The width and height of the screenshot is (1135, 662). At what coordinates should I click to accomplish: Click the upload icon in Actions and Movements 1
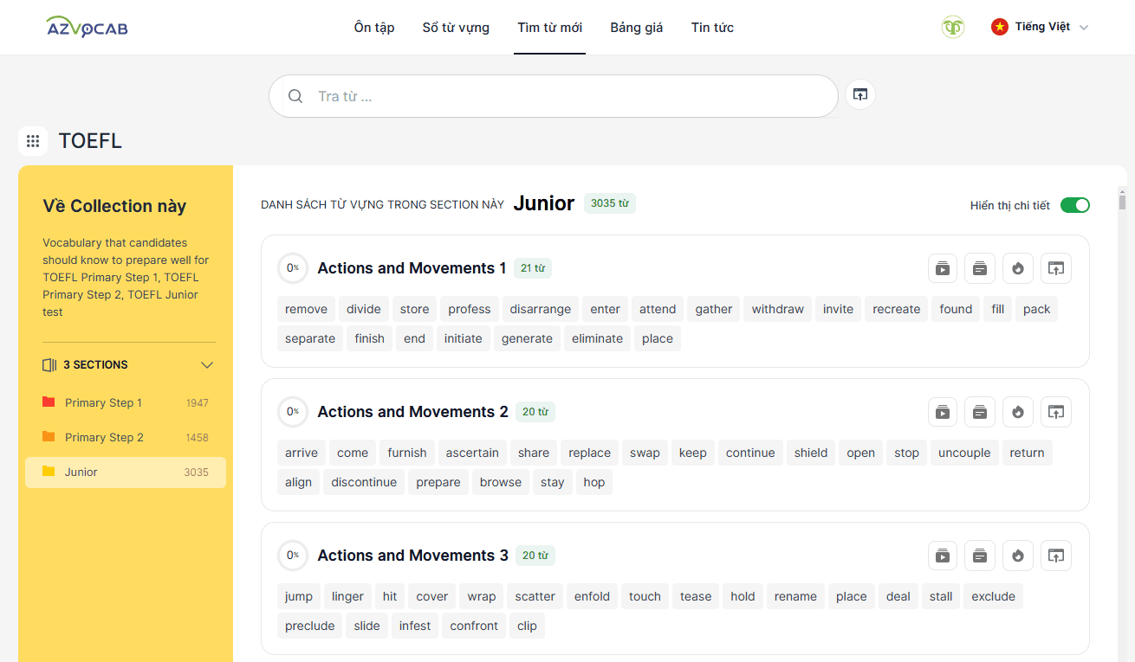(x=1056, y=268)
